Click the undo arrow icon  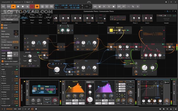click(124, 7)
